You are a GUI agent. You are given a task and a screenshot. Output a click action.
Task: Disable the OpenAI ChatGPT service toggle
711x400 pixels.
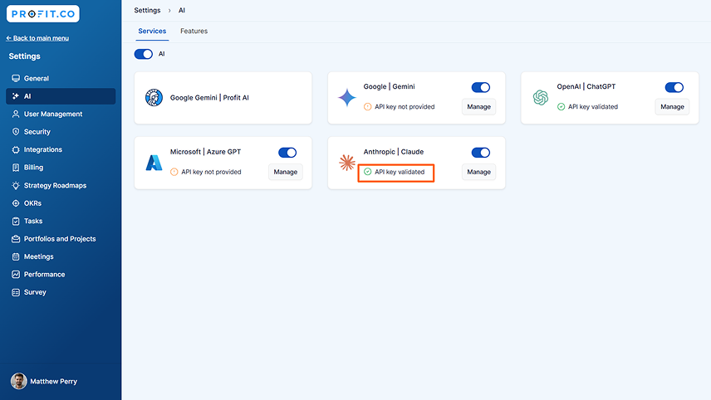click(674, 87)
